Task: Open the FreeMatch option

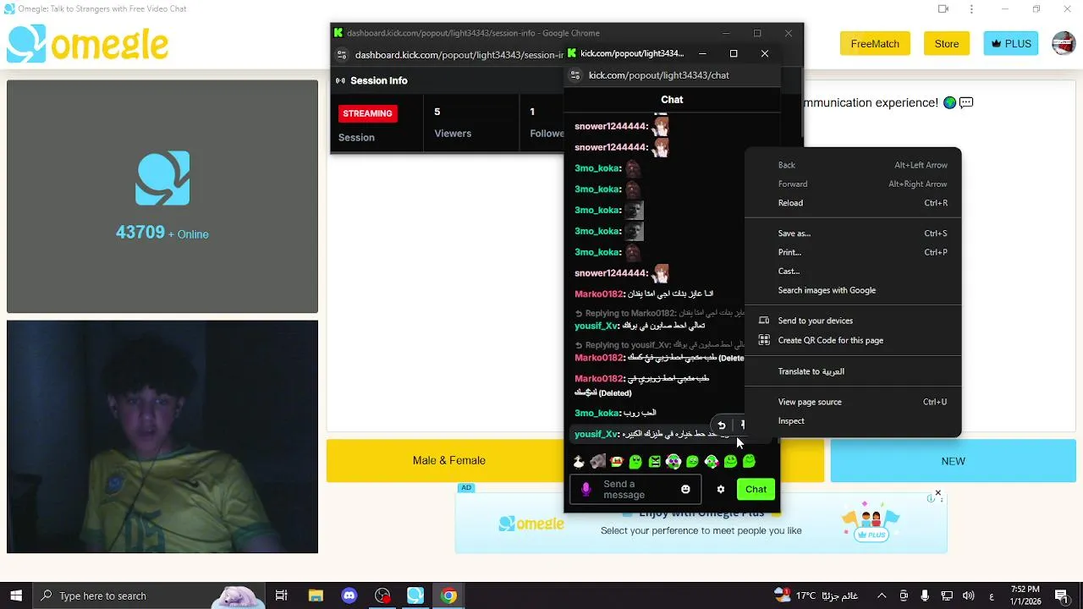Action: [875, 44]
